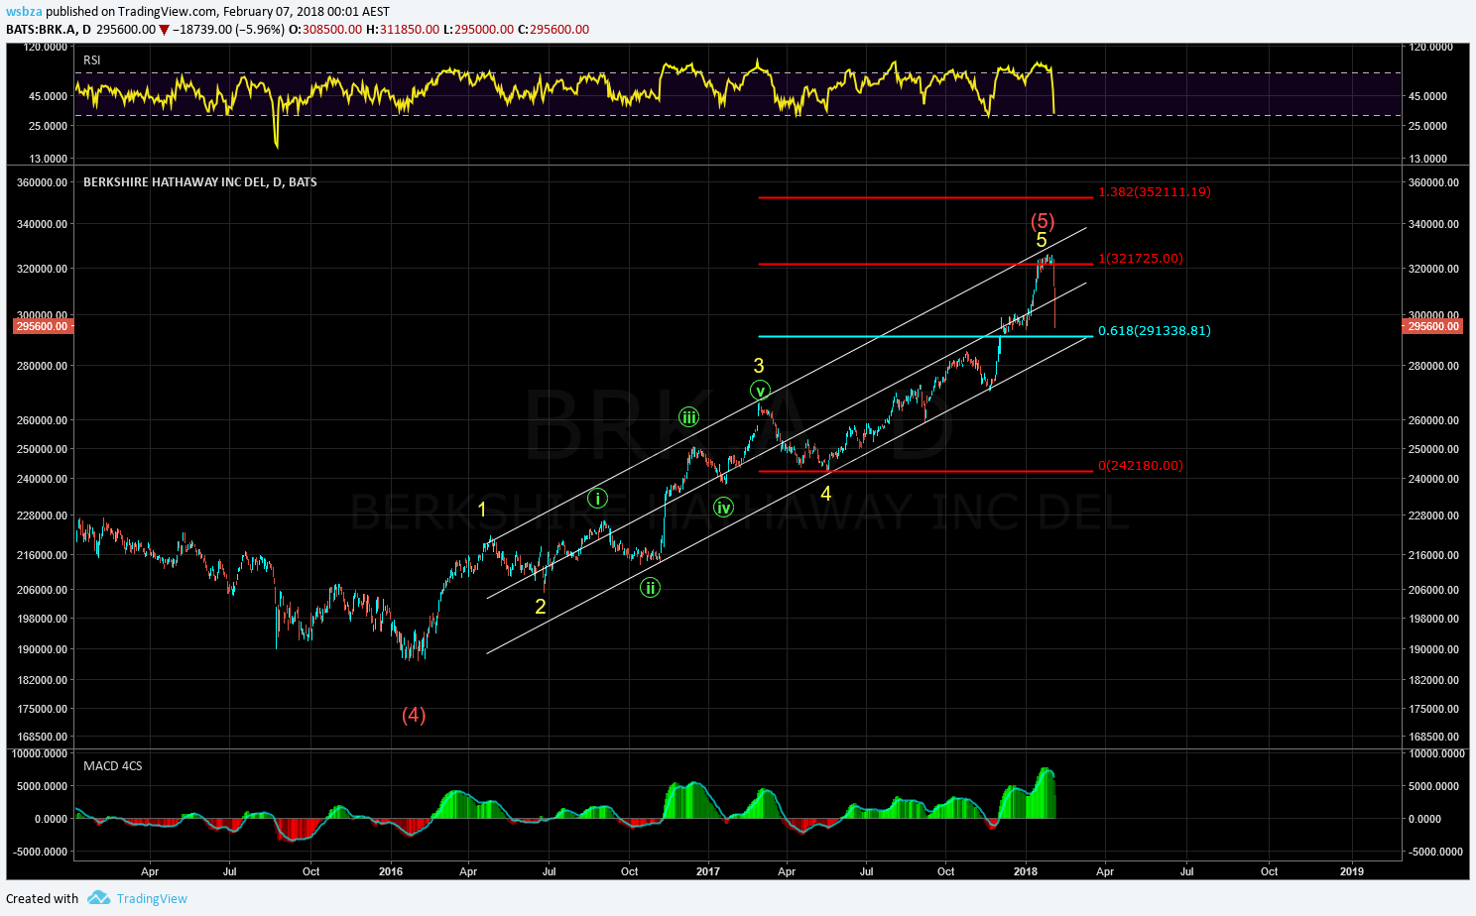Click the RSI indicator label
Screen dimensions: 1476x916
[x=92, y=60]
